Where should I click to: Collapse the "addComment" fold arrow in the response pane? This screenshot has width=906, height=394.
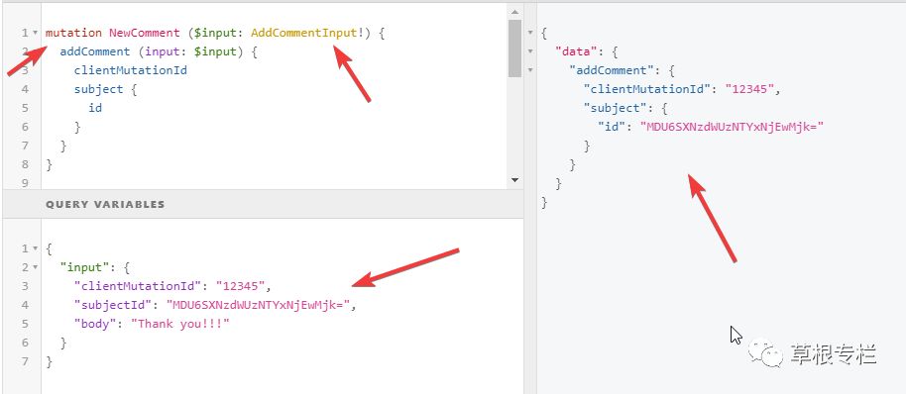coord(531,70)
